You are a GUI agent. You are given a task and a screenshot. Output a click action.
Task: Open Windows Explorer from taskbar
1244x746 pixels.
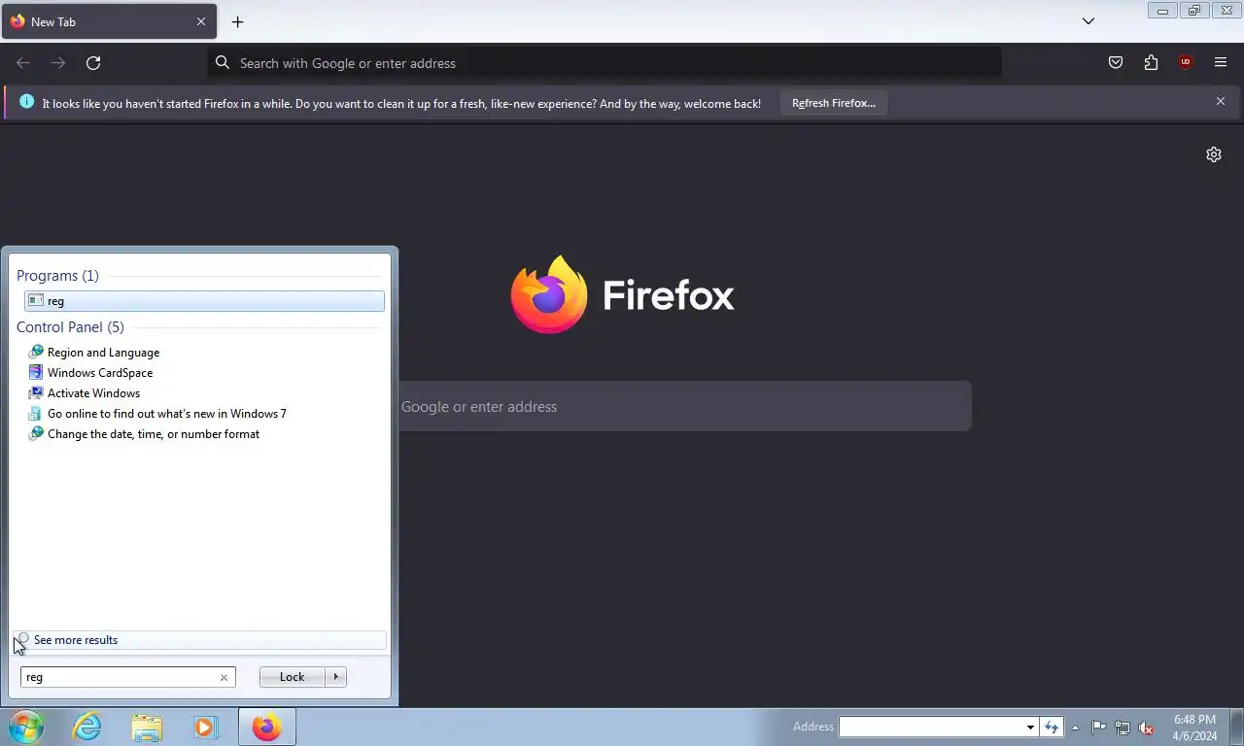(x=147, y=727)
